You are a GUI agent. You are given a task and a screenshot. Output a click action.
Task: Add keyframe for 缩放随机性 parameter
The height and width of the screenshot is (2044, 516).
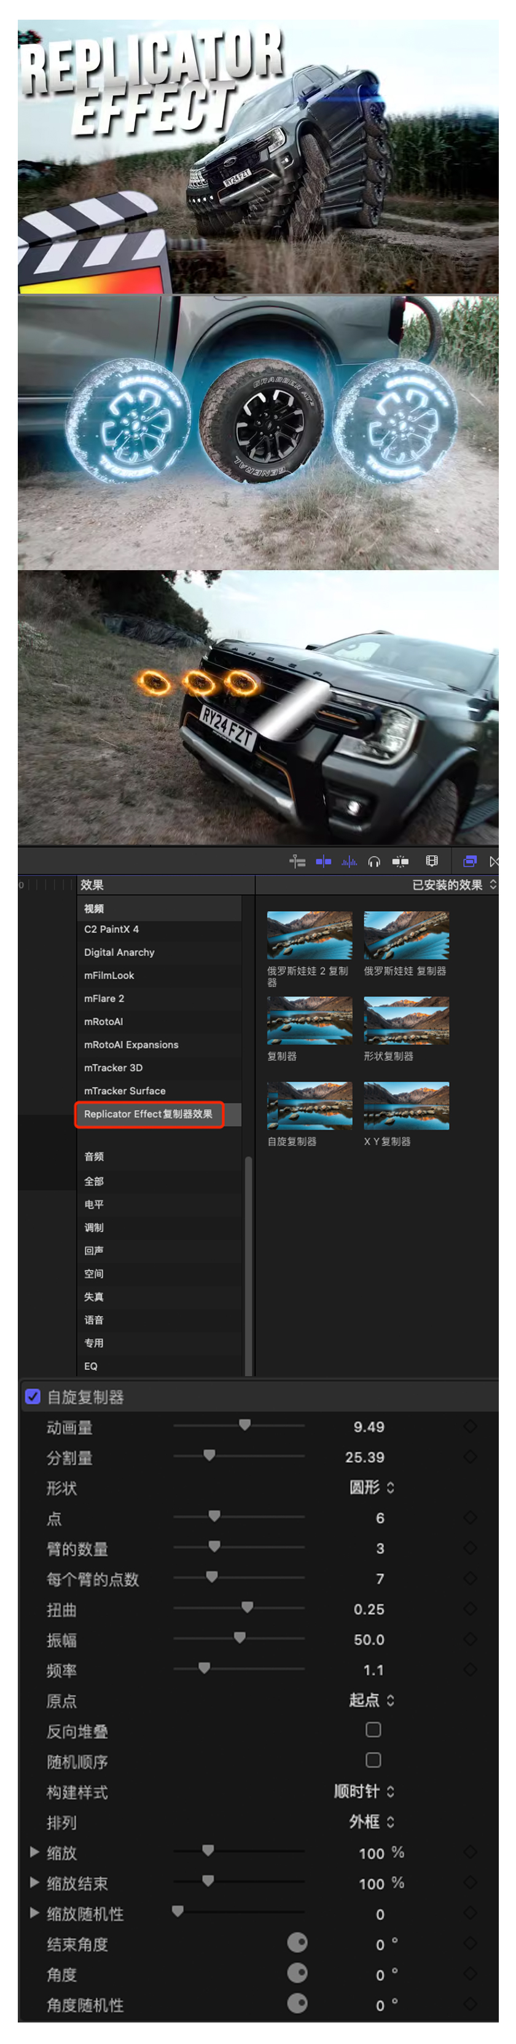point(470,1913)
